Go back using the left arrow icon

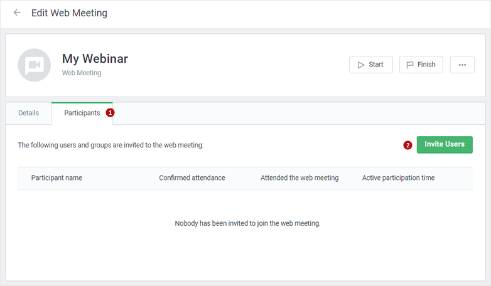[17, 13]
